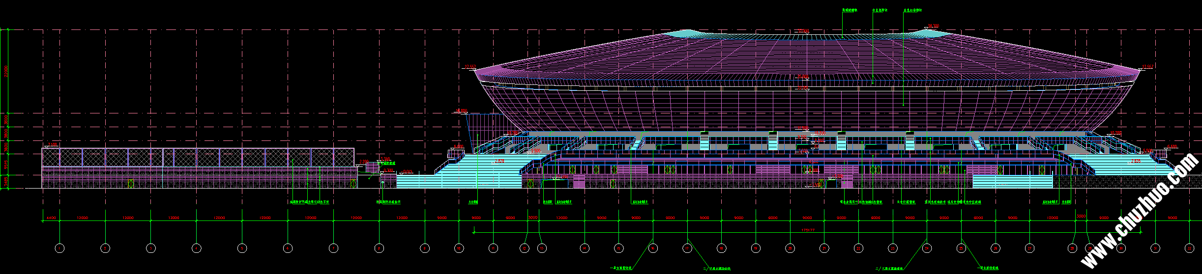Select grid axis bubble 19
The width and height of the screenshot is (1202, 274).
tap(756, 248)
